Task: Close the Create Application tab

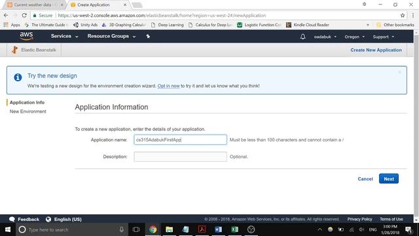Action: pyautogui.click(x=125, y=5)
